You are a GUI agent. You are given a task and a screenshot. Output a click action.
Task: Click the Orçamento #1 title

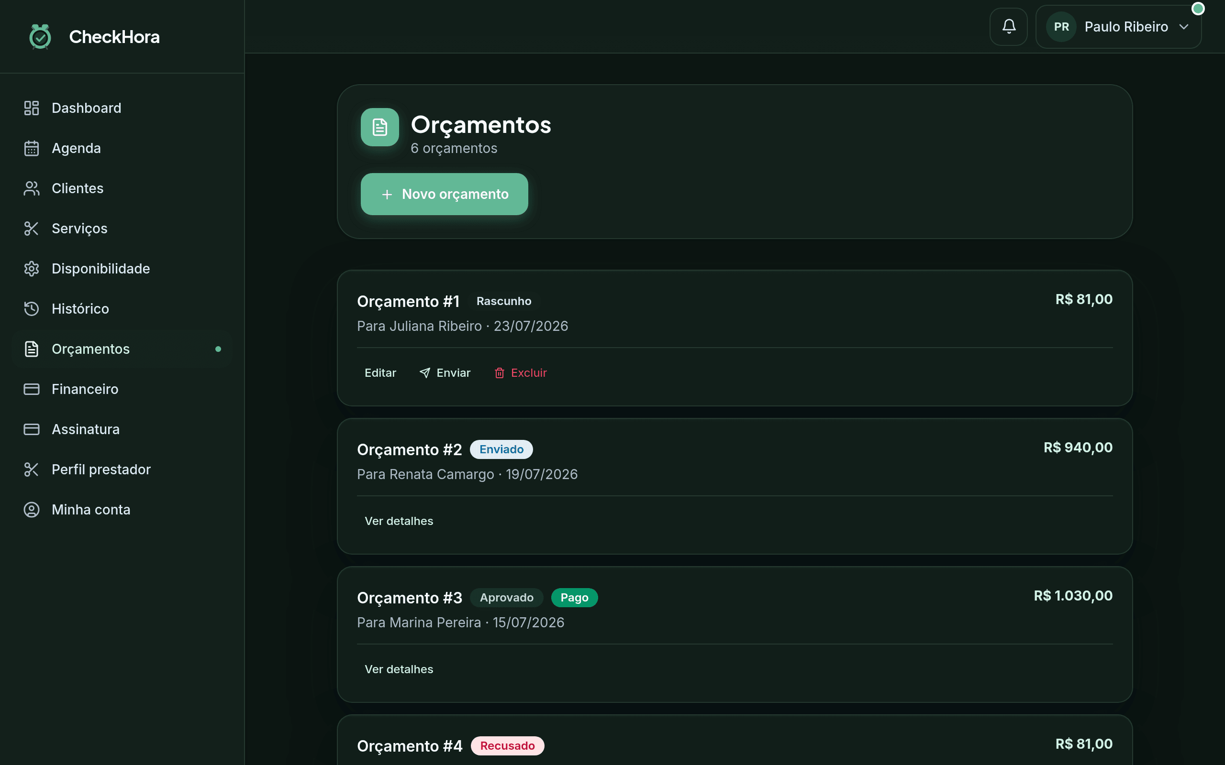click(x=408, y=301)
